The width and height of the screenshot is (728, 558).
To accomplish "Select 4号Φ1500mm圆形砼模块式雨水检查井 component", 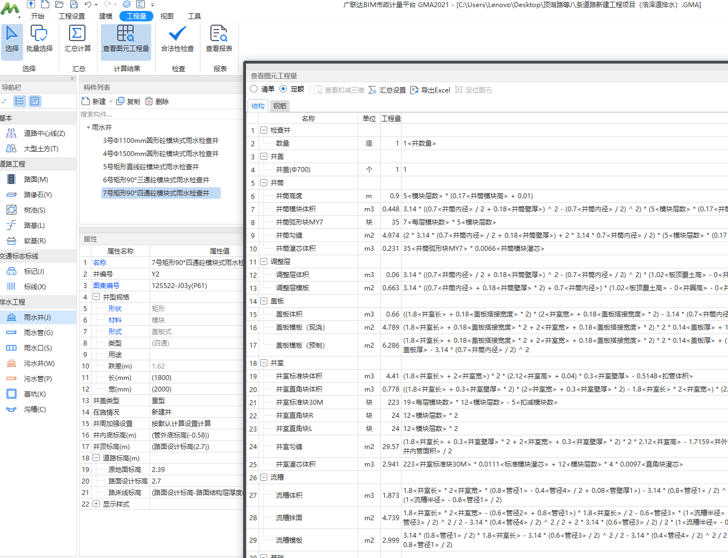I will (x=160, y=154).
